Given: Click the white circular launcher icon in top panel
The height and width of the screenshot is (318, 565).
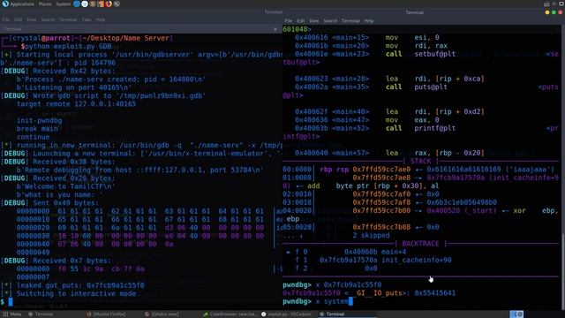Looking at the screenshot, I should [x=85, y=4].
